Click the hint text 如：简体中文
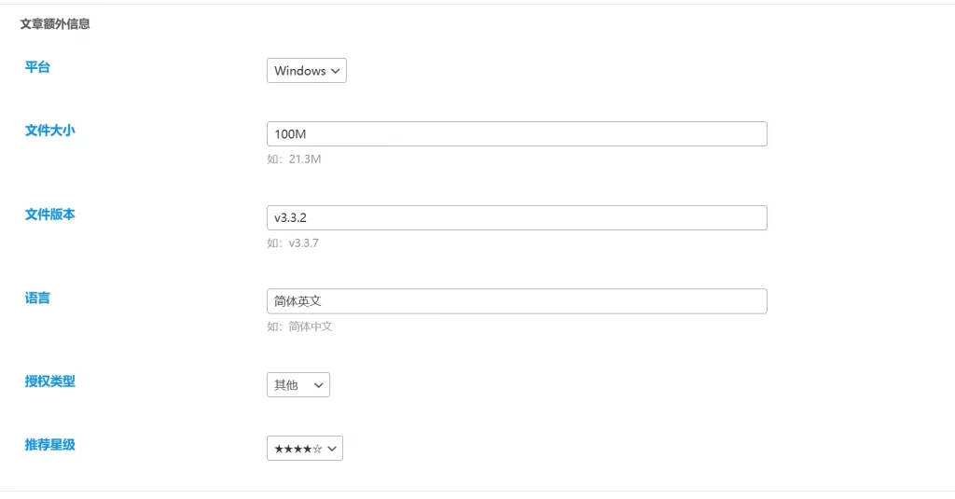The image size is (955, 499). coord(299,326)
